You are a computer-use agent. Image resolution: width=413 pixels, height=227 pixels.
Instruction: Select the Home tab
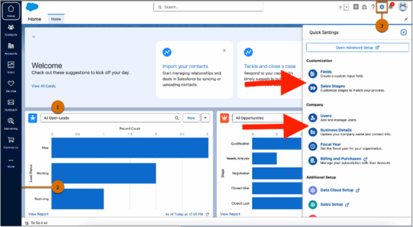coord(56,19)
